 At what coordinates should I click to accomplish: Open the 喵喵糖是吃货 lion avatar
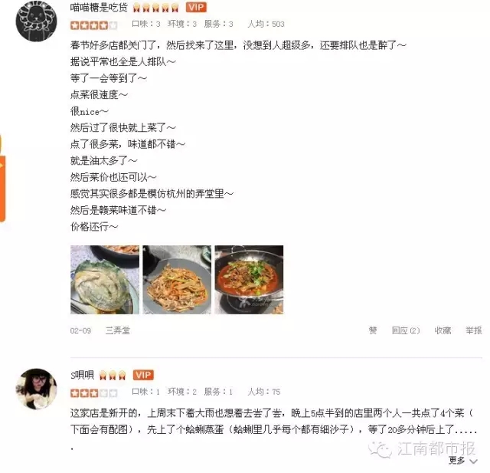(x=36, y=21)
